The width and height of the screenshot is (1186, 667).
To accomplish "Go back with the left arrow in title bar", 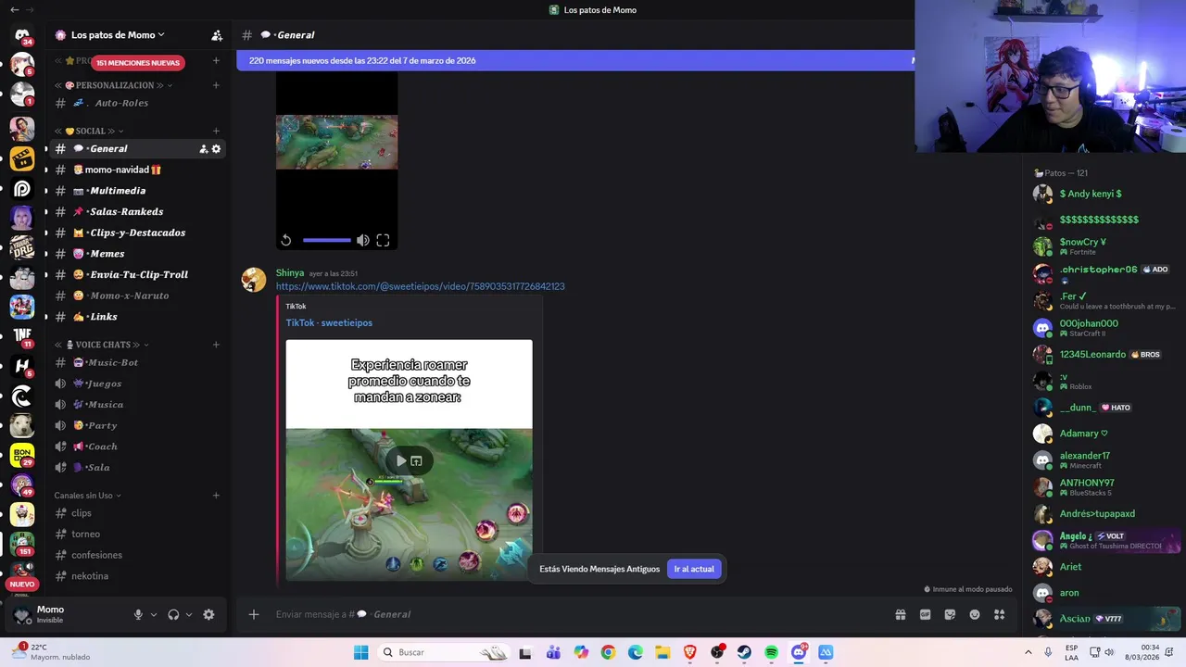I will pyautogui.click(x=14, y=9).
